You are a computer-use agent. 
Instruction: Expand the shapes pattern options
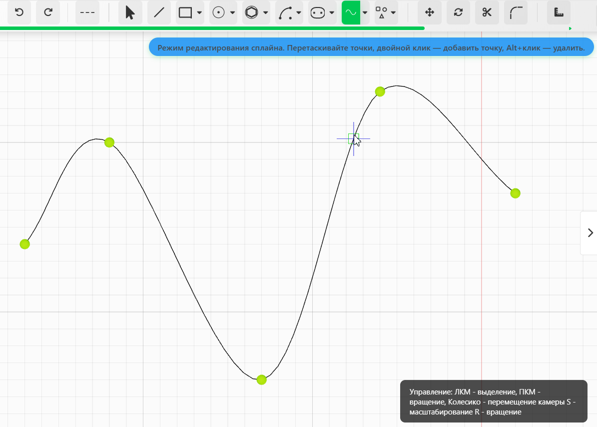[393, 12]
